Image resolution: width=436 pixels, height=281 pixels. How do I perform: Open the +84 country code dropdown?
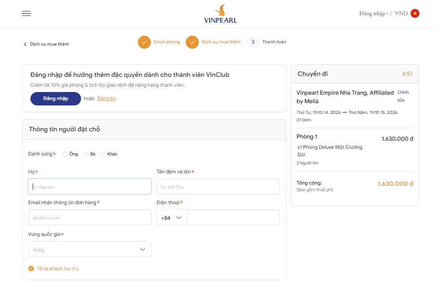coord(171,218)
